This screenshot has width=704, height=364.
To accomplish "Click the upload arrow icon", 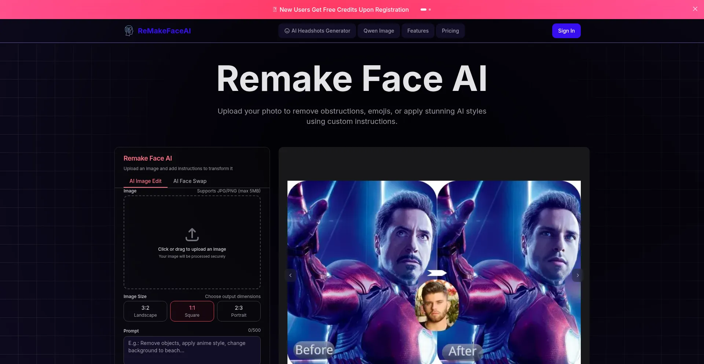I will tap(192, 235).
